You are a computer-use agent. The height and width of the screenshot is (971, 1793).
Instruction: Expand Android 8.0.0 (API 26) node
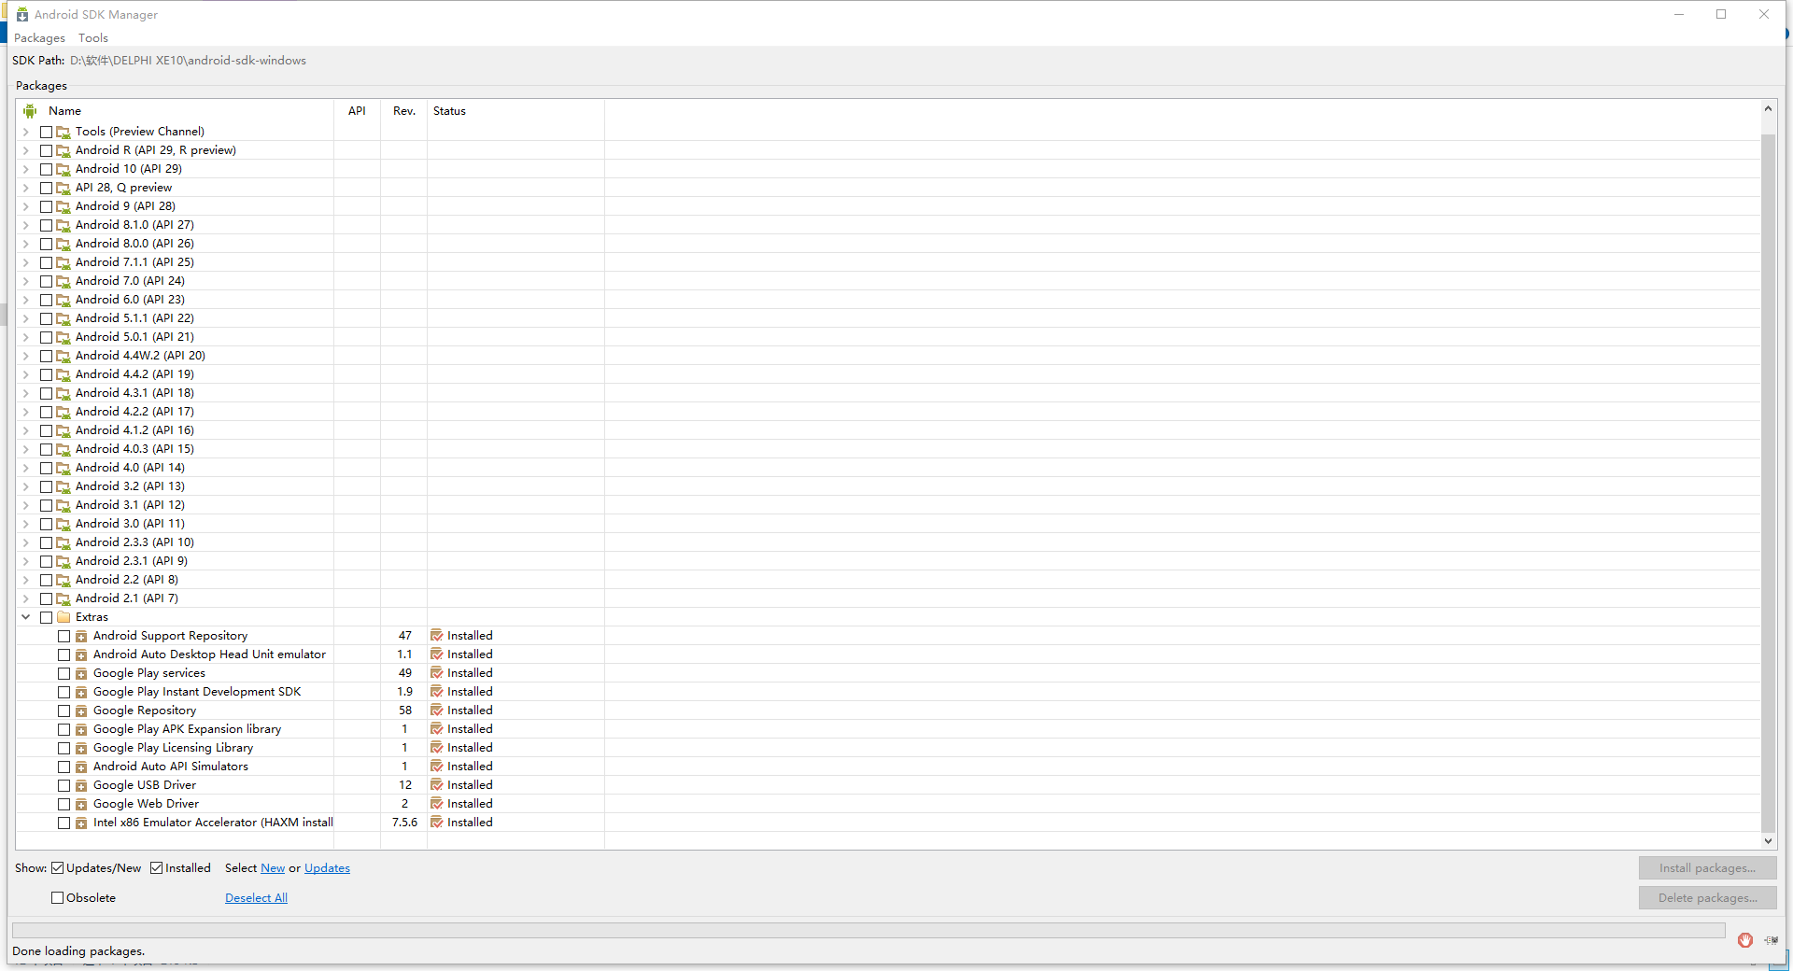tap(26, 244)
